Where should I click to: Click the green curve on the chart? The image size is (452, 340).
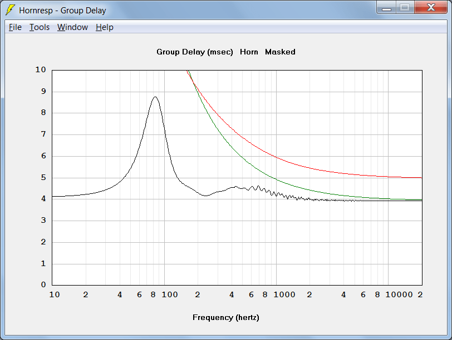[x=276, y=179]
